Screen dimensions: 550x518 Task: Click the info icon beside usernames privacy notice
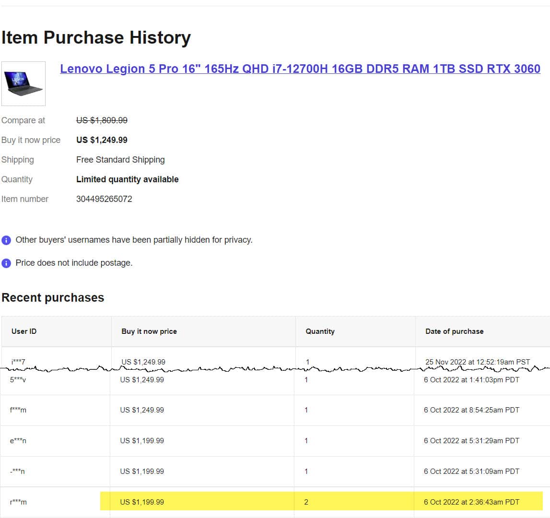(x=6, y=240)
